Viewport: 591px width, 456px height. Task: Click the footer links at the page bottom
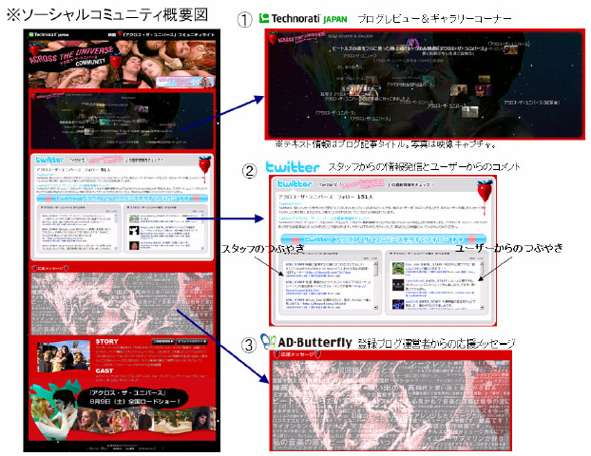coord(121,448)
